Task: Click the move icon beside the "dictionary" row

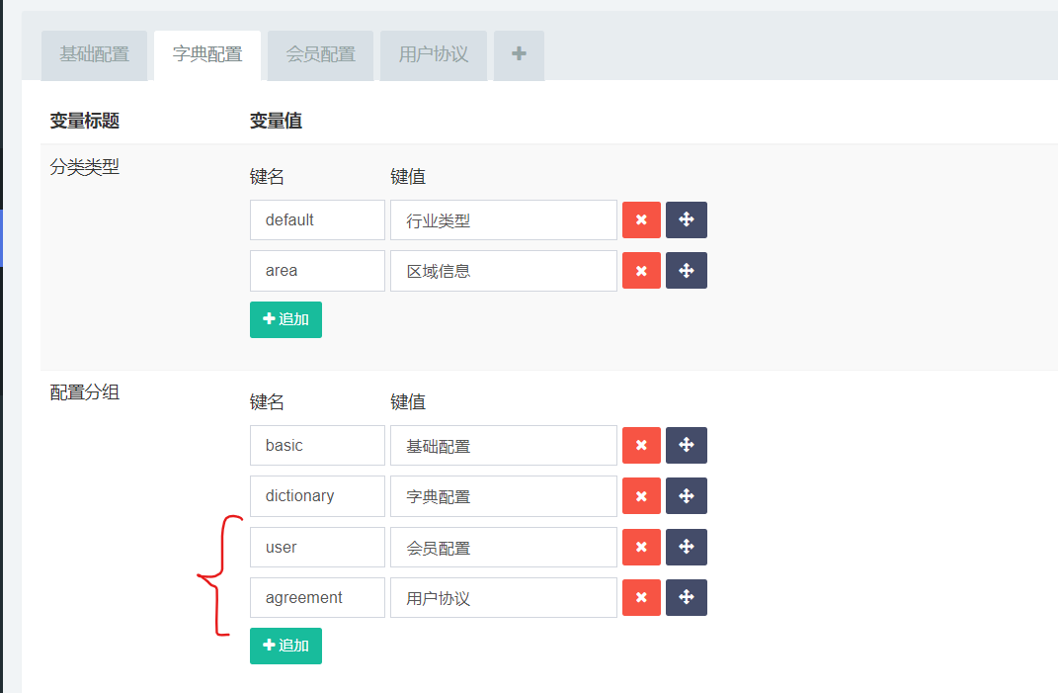Action: (686, 495)
